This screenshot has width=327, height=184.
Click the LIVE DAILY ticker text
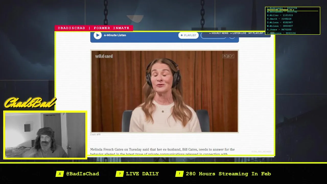[142, 174]
